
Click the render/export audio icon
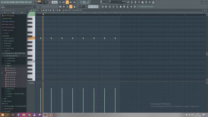146,2
